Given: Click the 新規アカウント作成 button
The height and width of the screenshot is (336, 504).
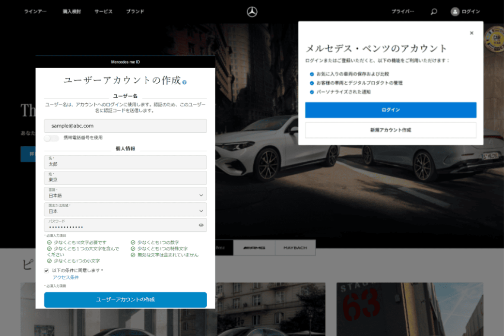Looking at the screenshot, I should (x=391, y=130).
